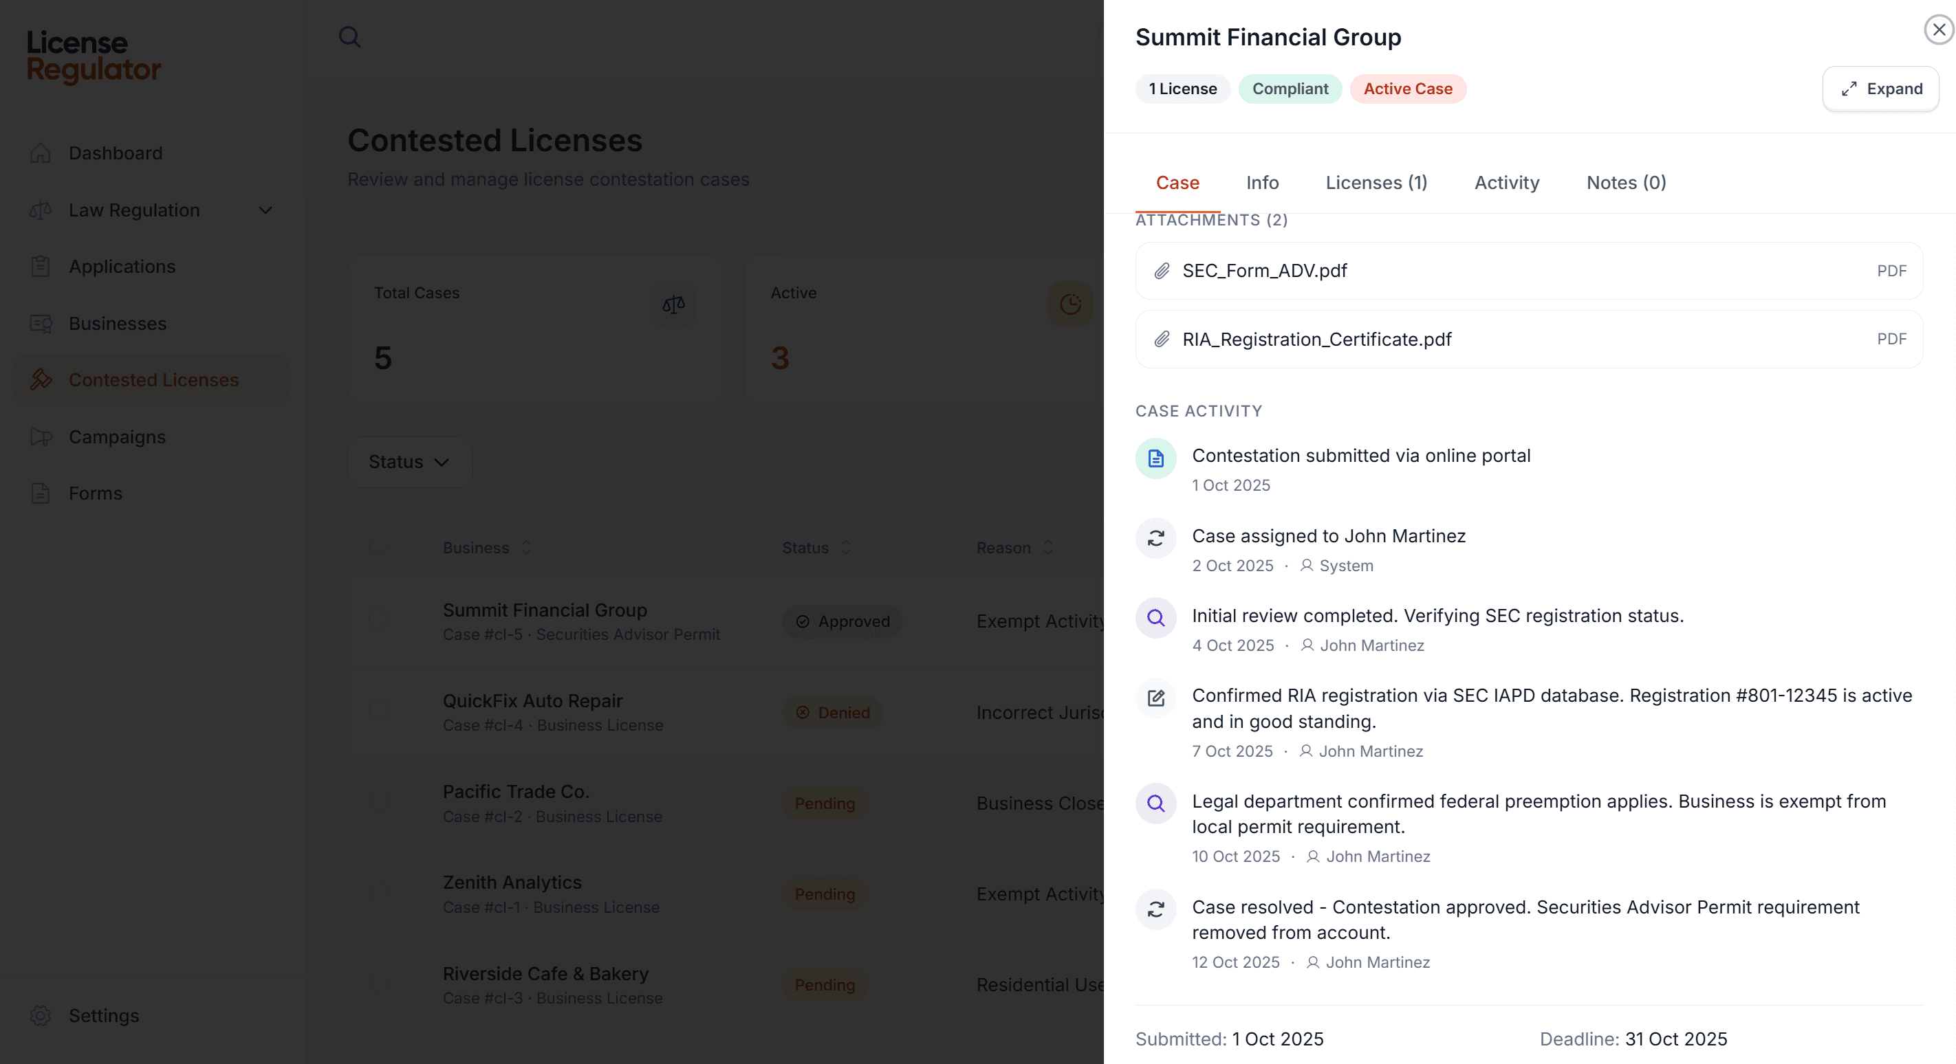Click the search magnifier icon

pos(349,36)
